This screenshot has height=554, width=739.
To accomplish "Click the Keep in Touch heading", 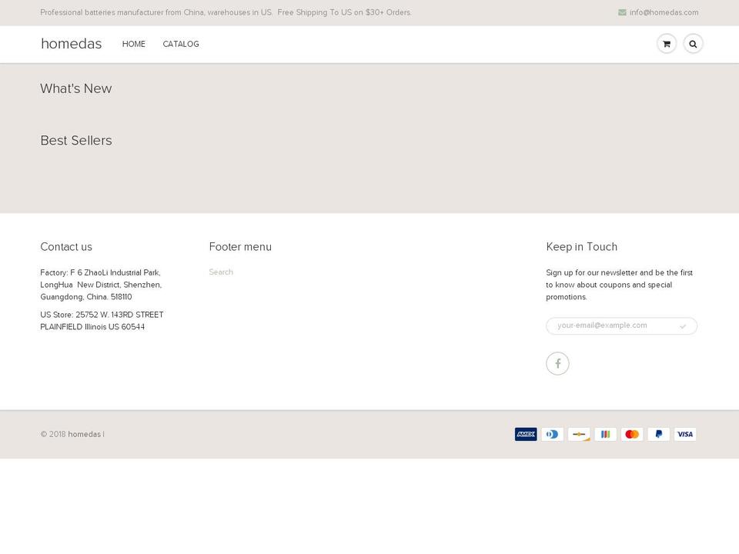I will point(582,247).
